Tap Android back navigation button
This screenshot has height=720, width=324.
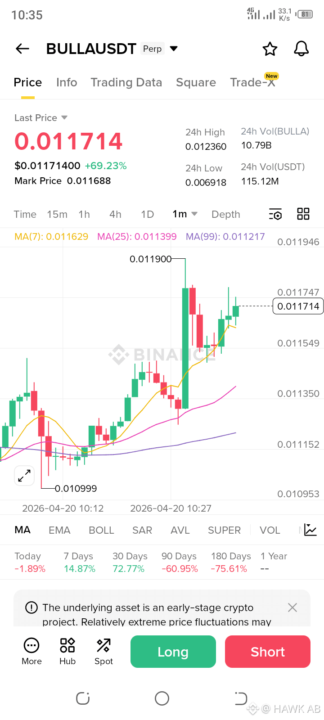241,698
